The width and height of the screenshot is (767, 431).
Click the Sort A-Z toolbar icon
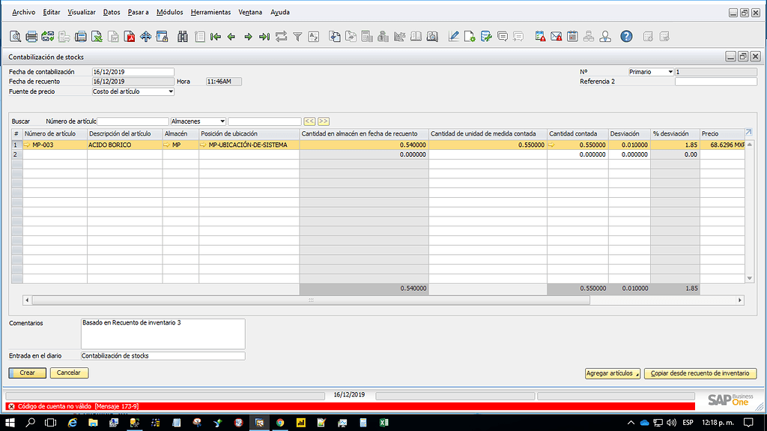314,37
